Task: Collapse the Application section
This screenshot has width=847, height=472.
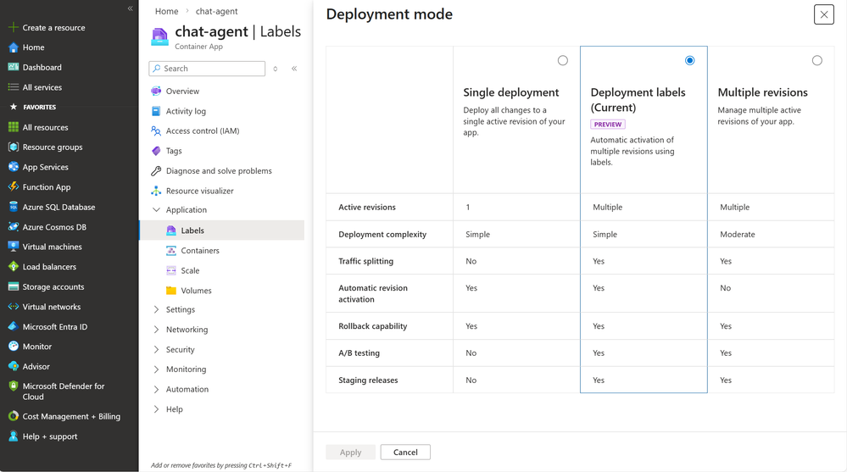Action: click(156, 210)
